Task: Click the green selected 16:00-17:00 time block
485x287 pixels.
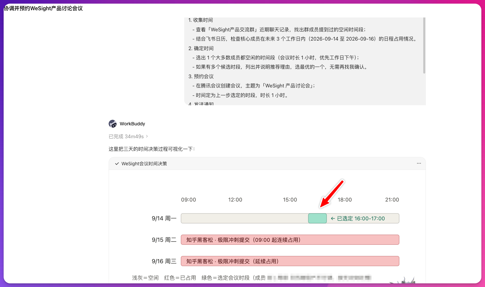Action: (x=317, y=218)
